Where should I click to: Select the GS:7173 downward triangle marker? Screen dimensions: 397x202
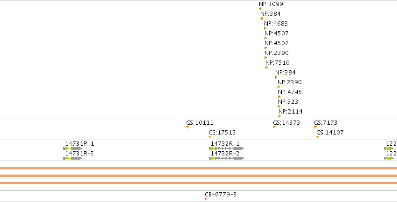[315, 127]
